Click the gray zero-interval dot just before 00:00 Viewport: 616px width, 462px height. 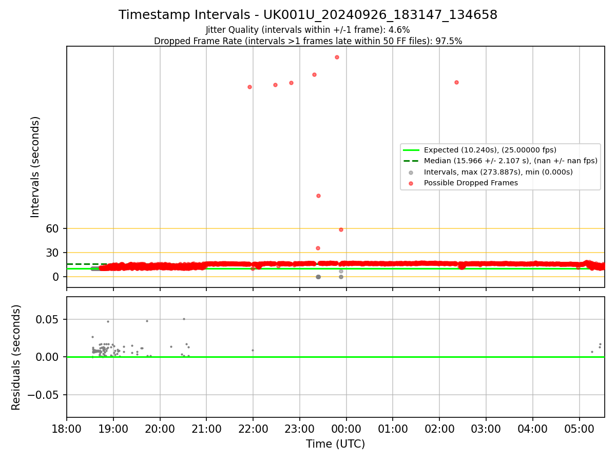click(x=341, y=277)
